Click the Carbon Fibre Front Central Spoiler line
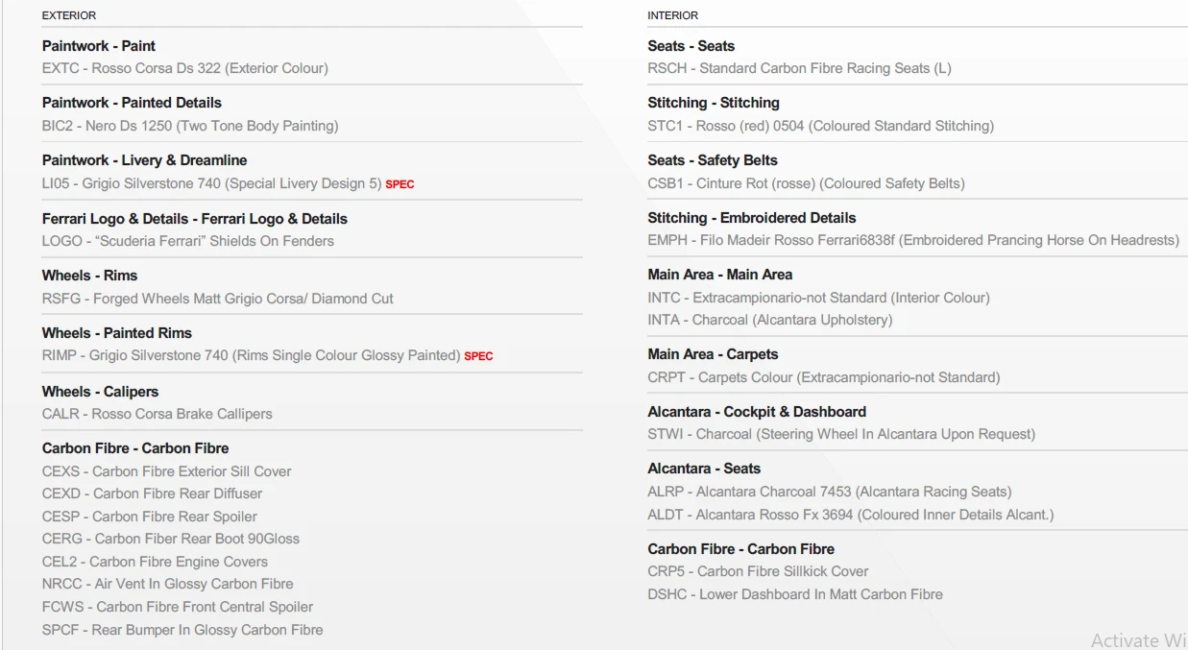Viewport: 1188px width, 650px height. click(178, 607)
